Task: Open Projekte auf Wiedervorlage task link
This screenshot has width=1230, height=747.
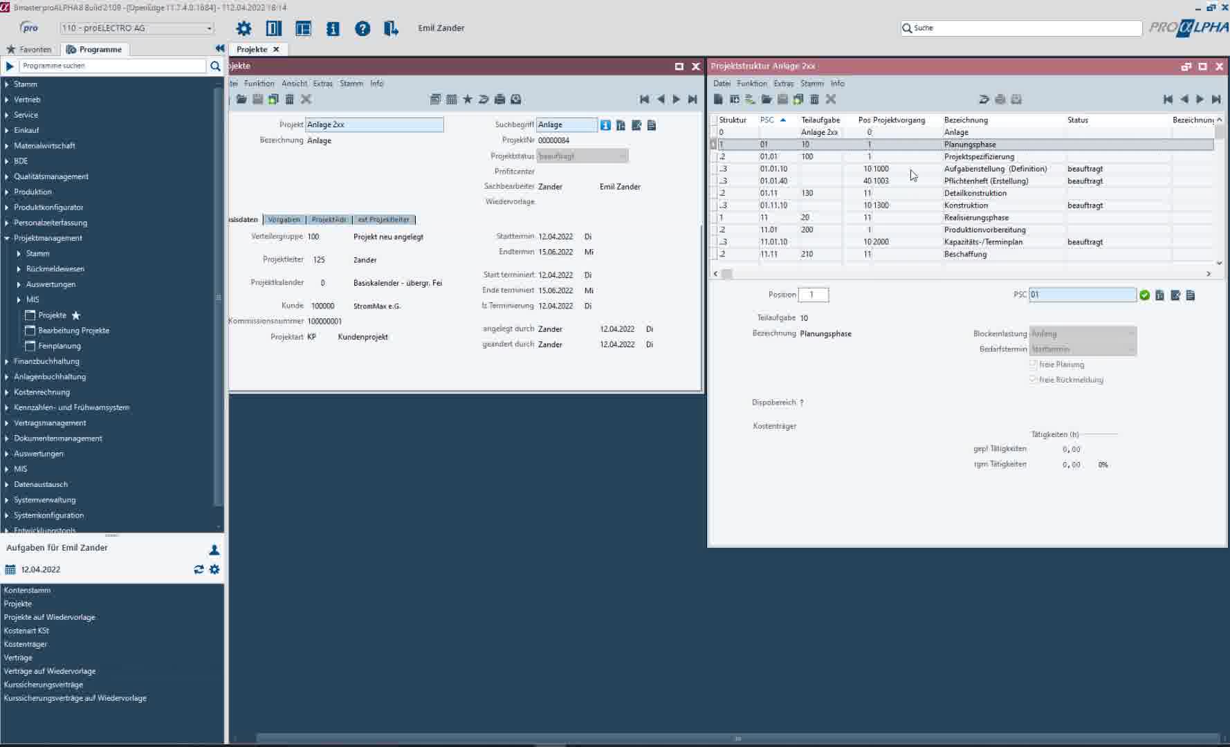Action: [x=50, y=617]
